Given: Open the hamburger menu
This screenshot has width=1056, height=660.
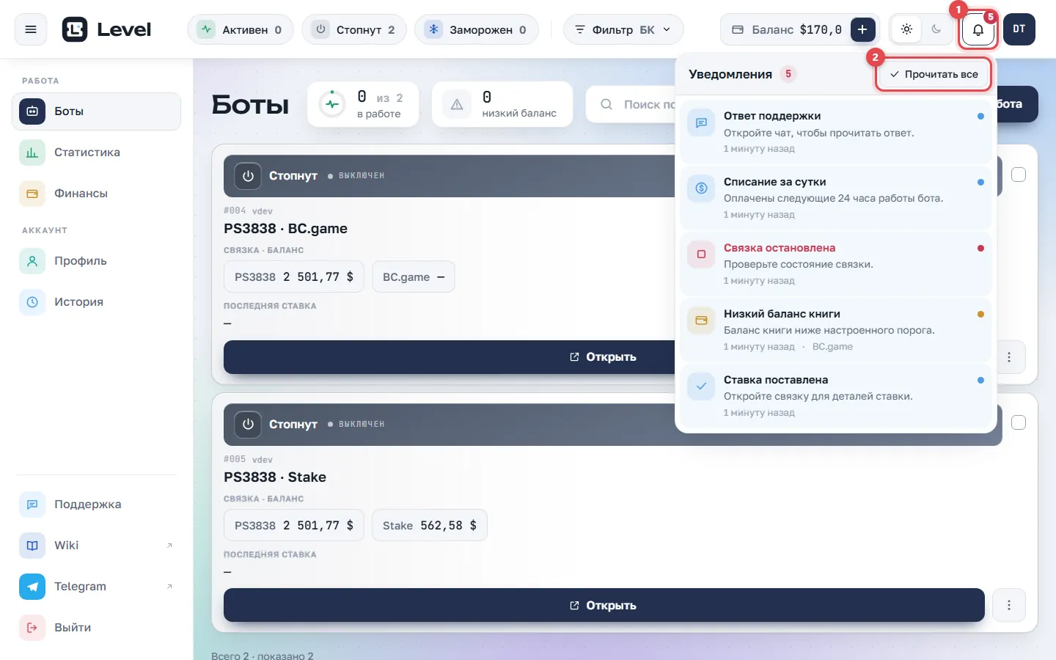Looking at the screenshot, I should click(x=31, y=29).
